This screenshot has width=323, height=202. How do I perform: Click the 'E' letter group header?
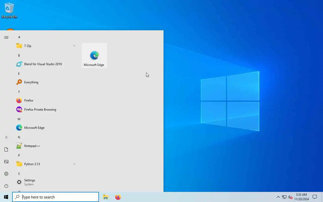coord(19,73)
